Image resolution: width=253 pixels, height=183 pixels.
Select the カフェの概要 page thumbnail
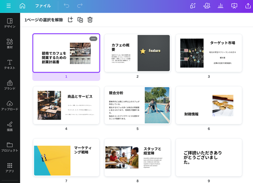137,53
